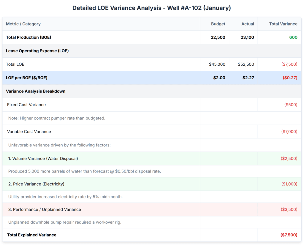Select the ($0.27) LOE per BOE variance
Image resolution: width=304 pixels, height=245 pixels.
pos(290,78)
